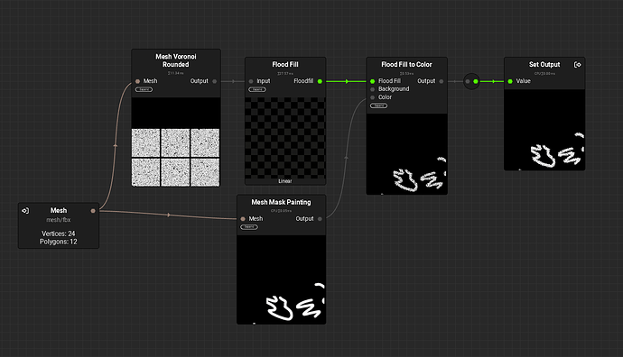Click Output port on Mesh Mask Painting

point(320,219)
